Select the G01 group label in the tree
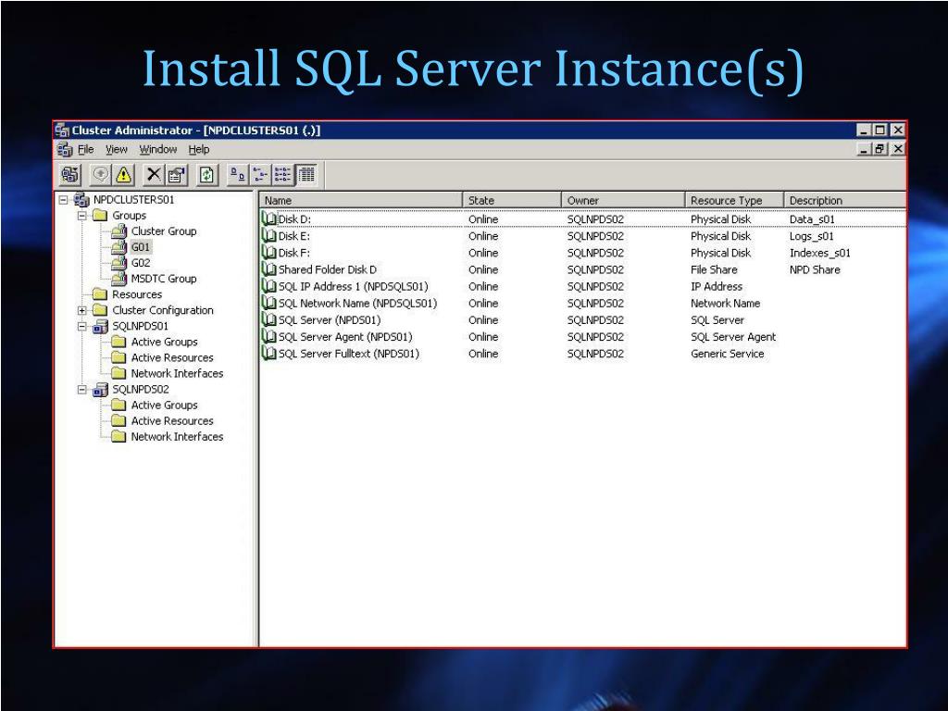Screen dimensions: 948x711 (141, 246)
